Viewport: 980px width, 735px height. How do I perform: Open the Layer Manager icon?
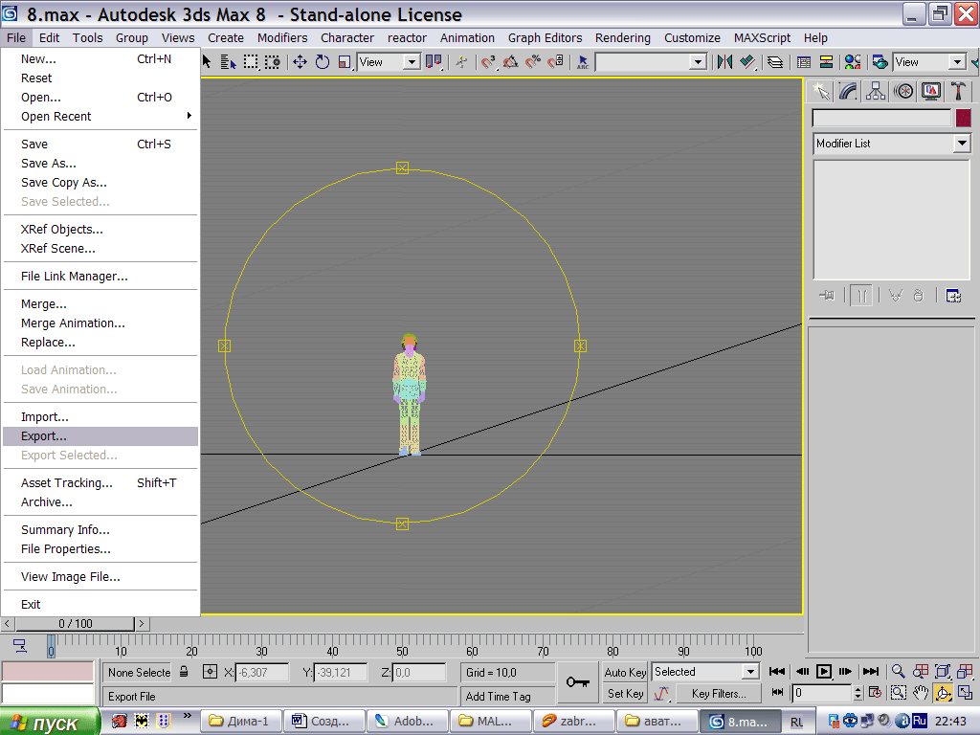(x=775, y=62)
